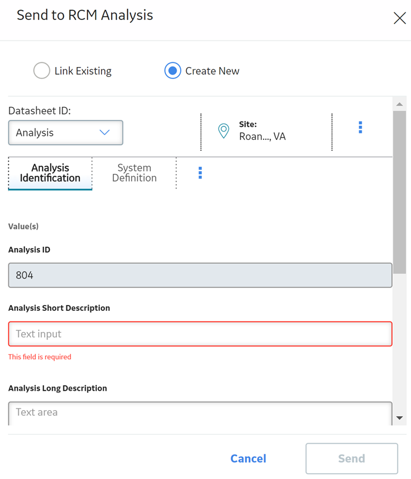Image resolution: width=411 pixels, height=479 pixels.
Task: Click the Cancel link
Action: (x=248, y=458)
